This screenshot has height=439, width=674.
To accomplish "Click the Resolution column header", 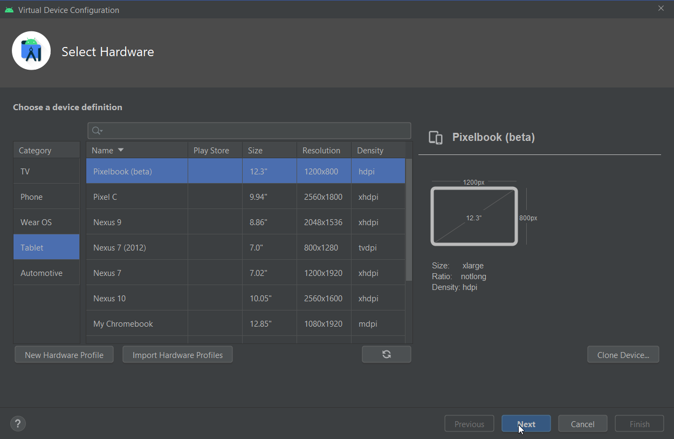I will coord(324,150).
